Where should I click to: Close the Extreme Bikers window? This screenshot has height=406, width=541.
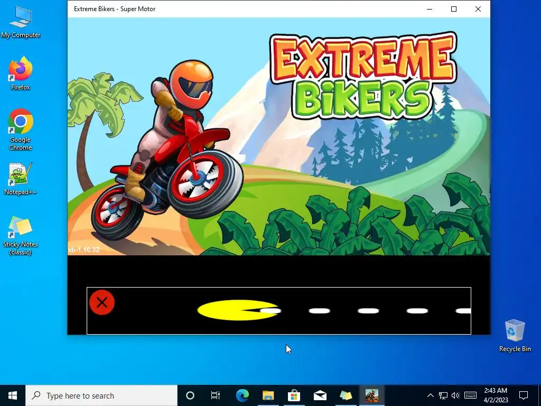[x=478, y=9]
